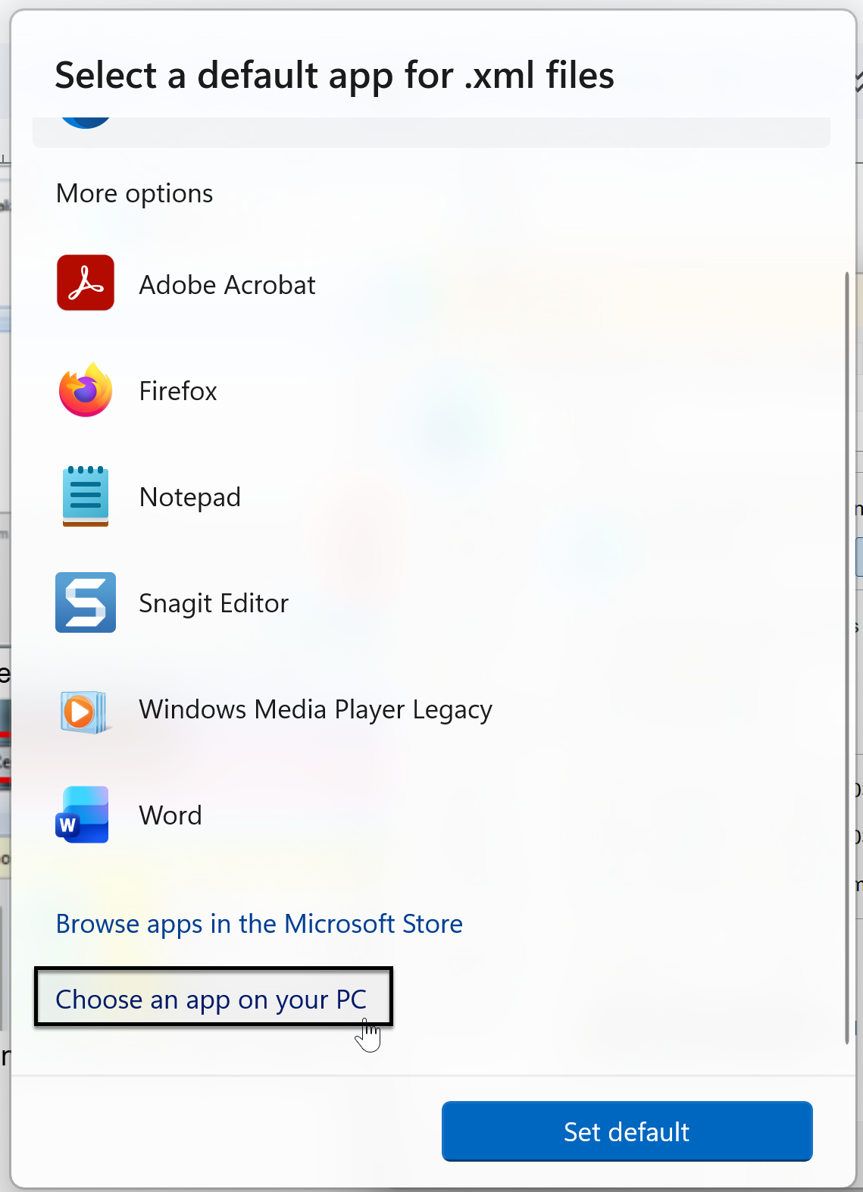Screen dimensions: 863x1192
Task: Open Browse apps in the Microsoft Store
Action: tap(259, 924)
